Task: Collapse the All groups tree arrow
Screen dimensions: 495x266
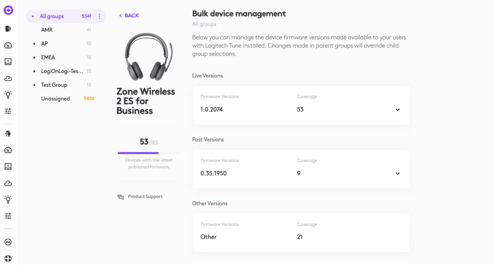Action: [x=33, y=17]
